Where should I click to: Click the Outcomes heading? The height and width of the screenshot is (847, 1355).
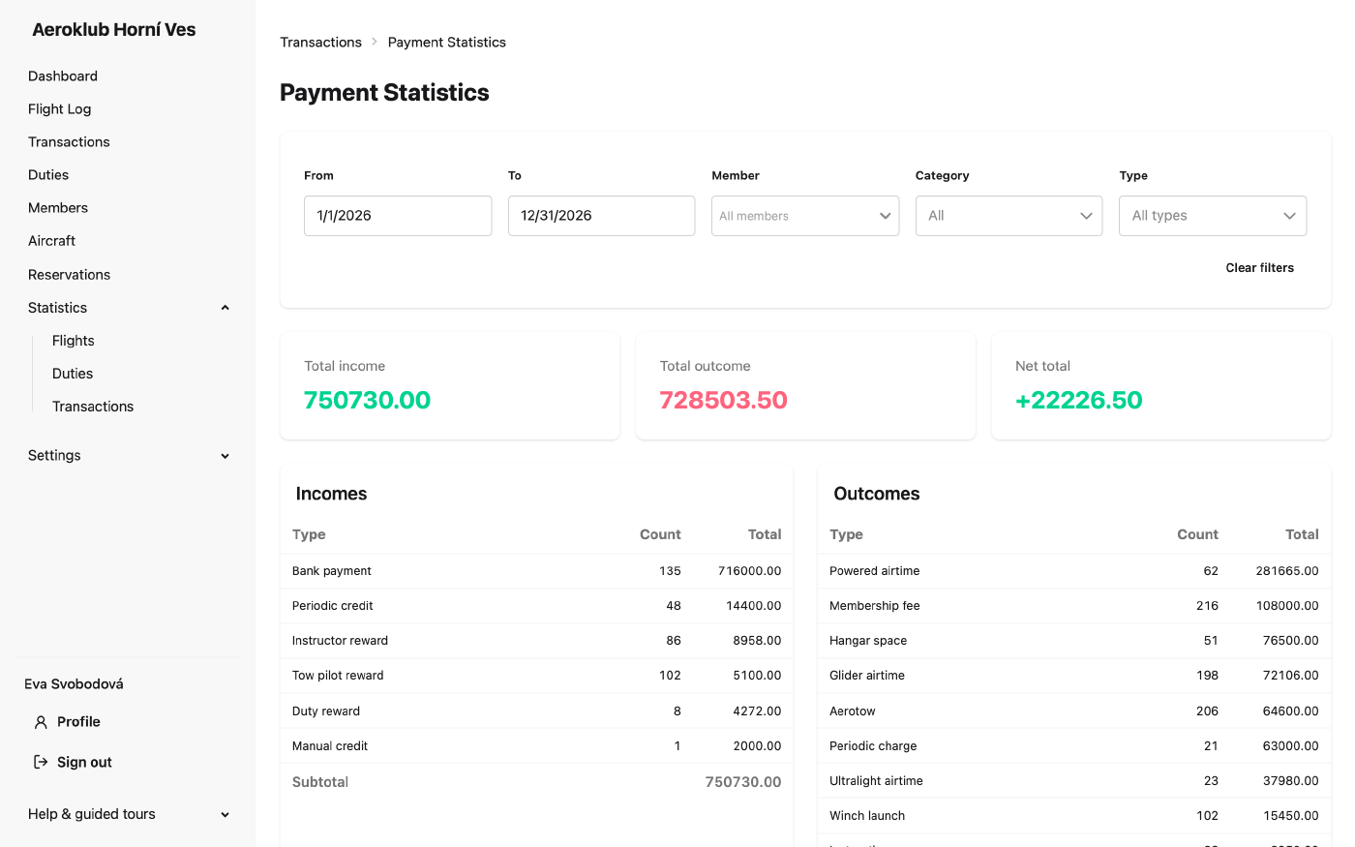point(877,494)
